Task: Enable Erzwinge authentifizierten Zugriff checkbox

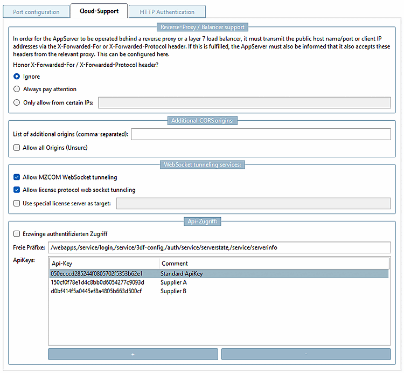Action: [17, 233]
